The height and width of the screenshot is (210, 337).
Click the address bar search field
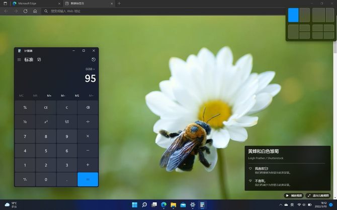coord(151,11)
